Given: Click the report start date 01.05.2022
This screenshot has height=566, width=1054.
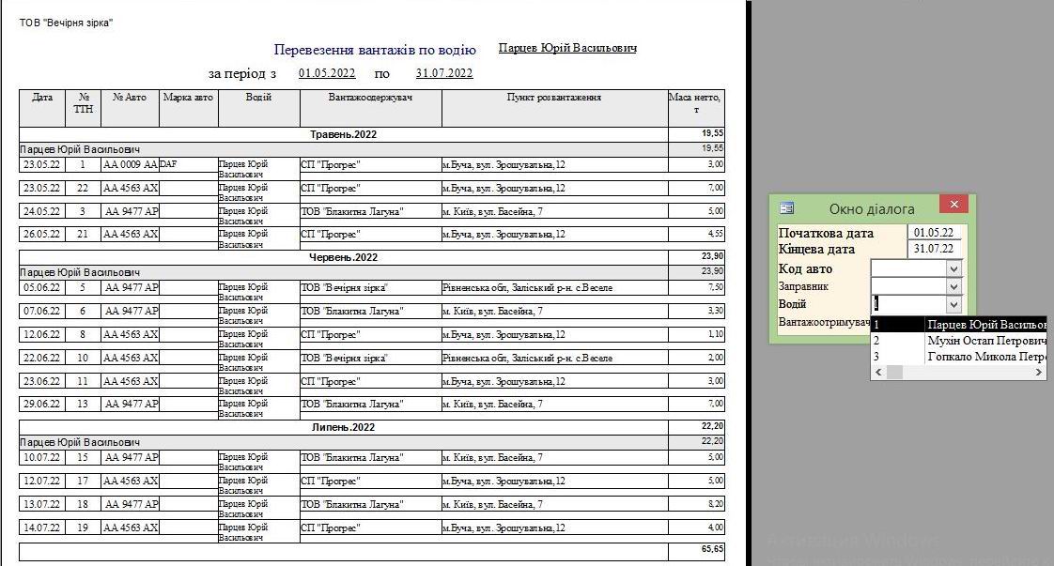Looking at the screenshot, I should click(x=327, y=72).
